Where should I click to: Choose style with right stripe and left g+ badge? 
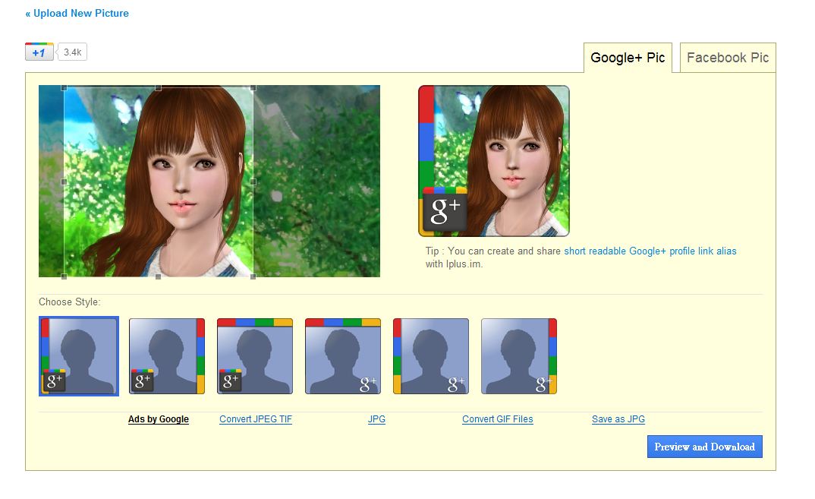click(167, 356)
